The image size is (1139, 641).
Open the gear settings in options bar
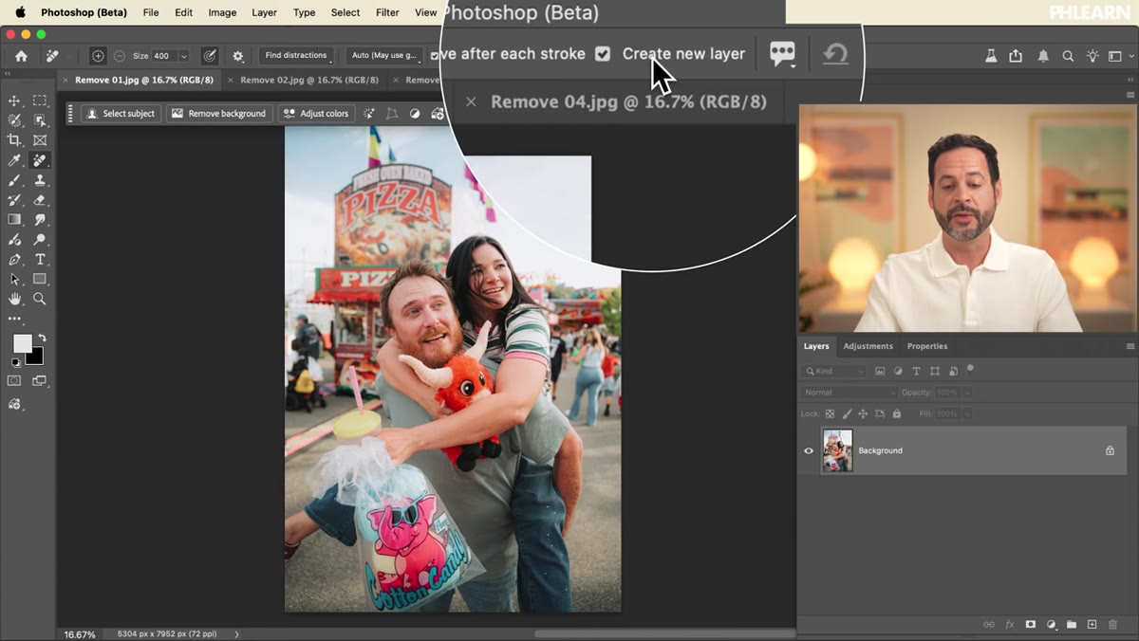[x=238, y=56]
